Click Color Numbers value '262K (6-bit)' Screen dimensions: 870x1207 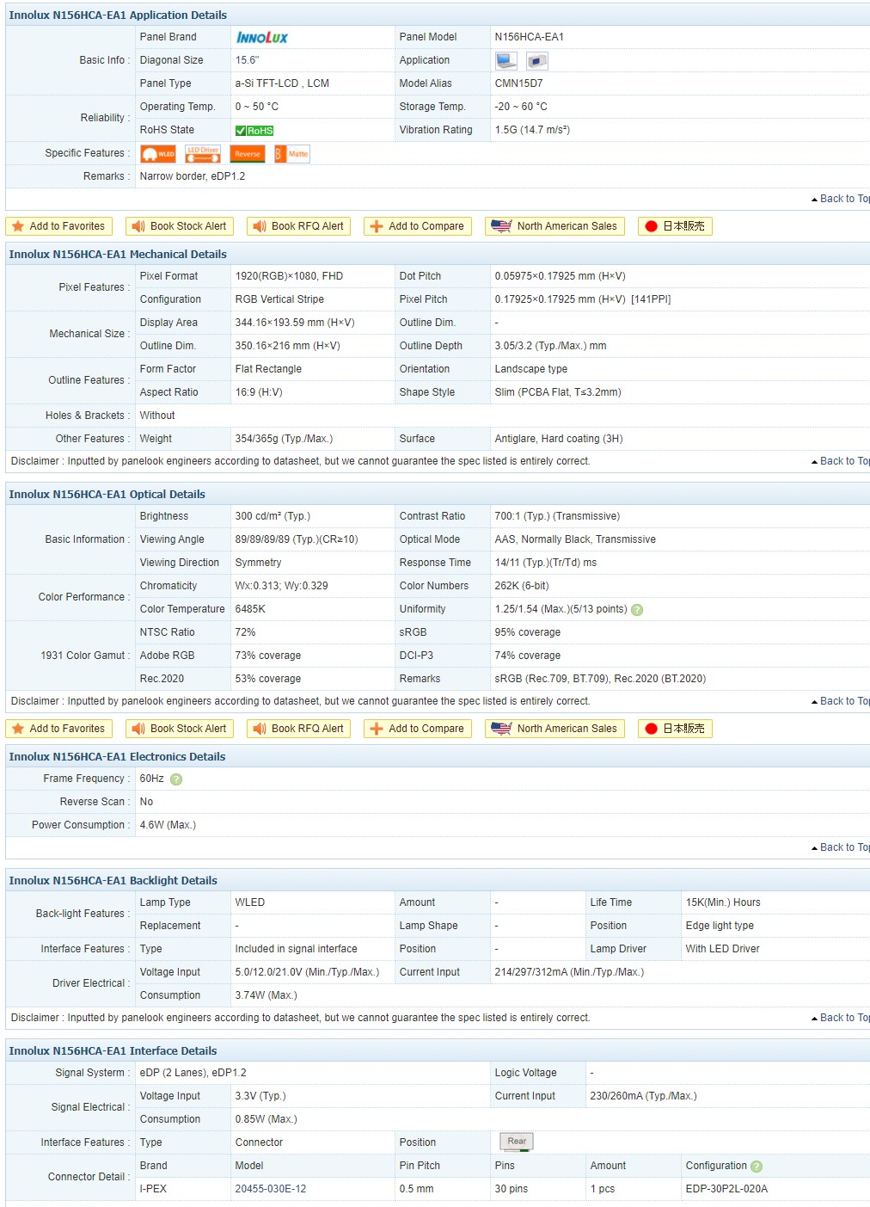(x=522, y=586)
